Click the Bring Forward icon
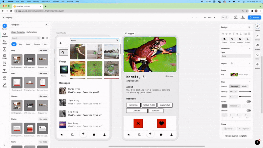Image resolution: width=263 pixels, height=148 pixels. pyautogui.click(x=225, y=40)
